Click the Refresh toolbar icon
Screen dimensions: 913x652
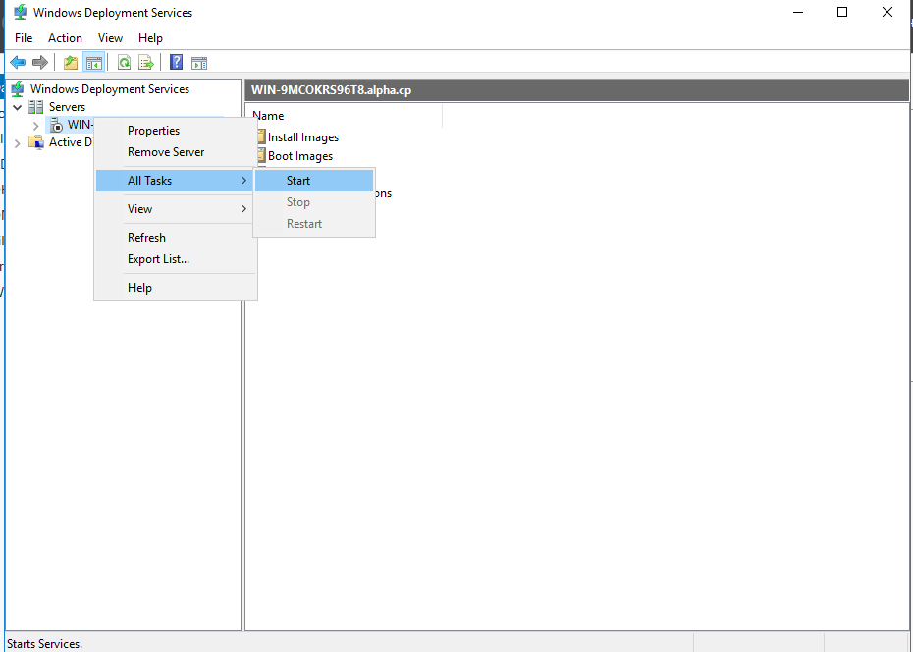pyautogui.click(x=124, y=62)
